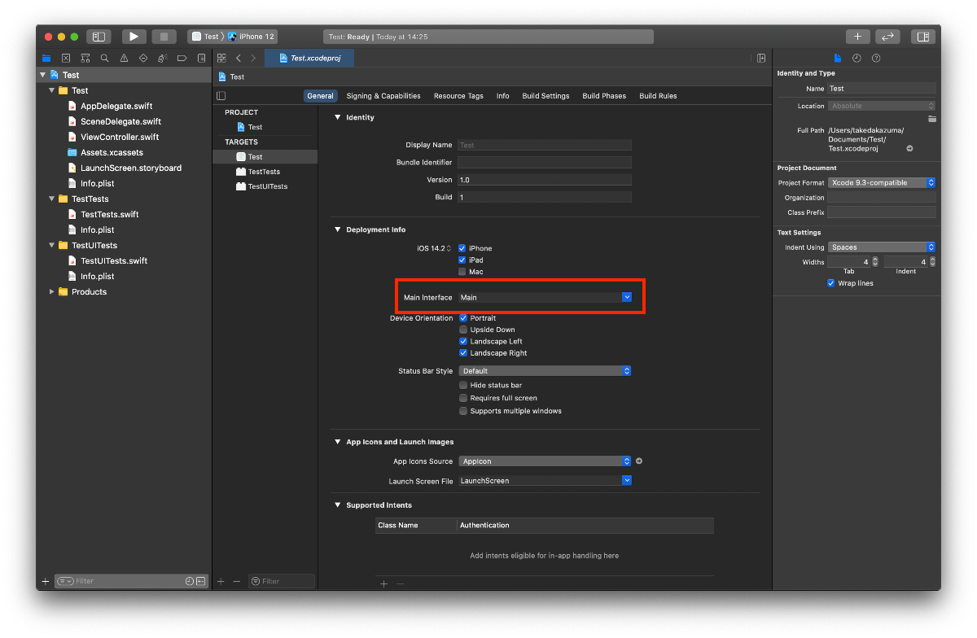Collapse the Identity section
Screen dimensions: 977x638
[338, 117]
